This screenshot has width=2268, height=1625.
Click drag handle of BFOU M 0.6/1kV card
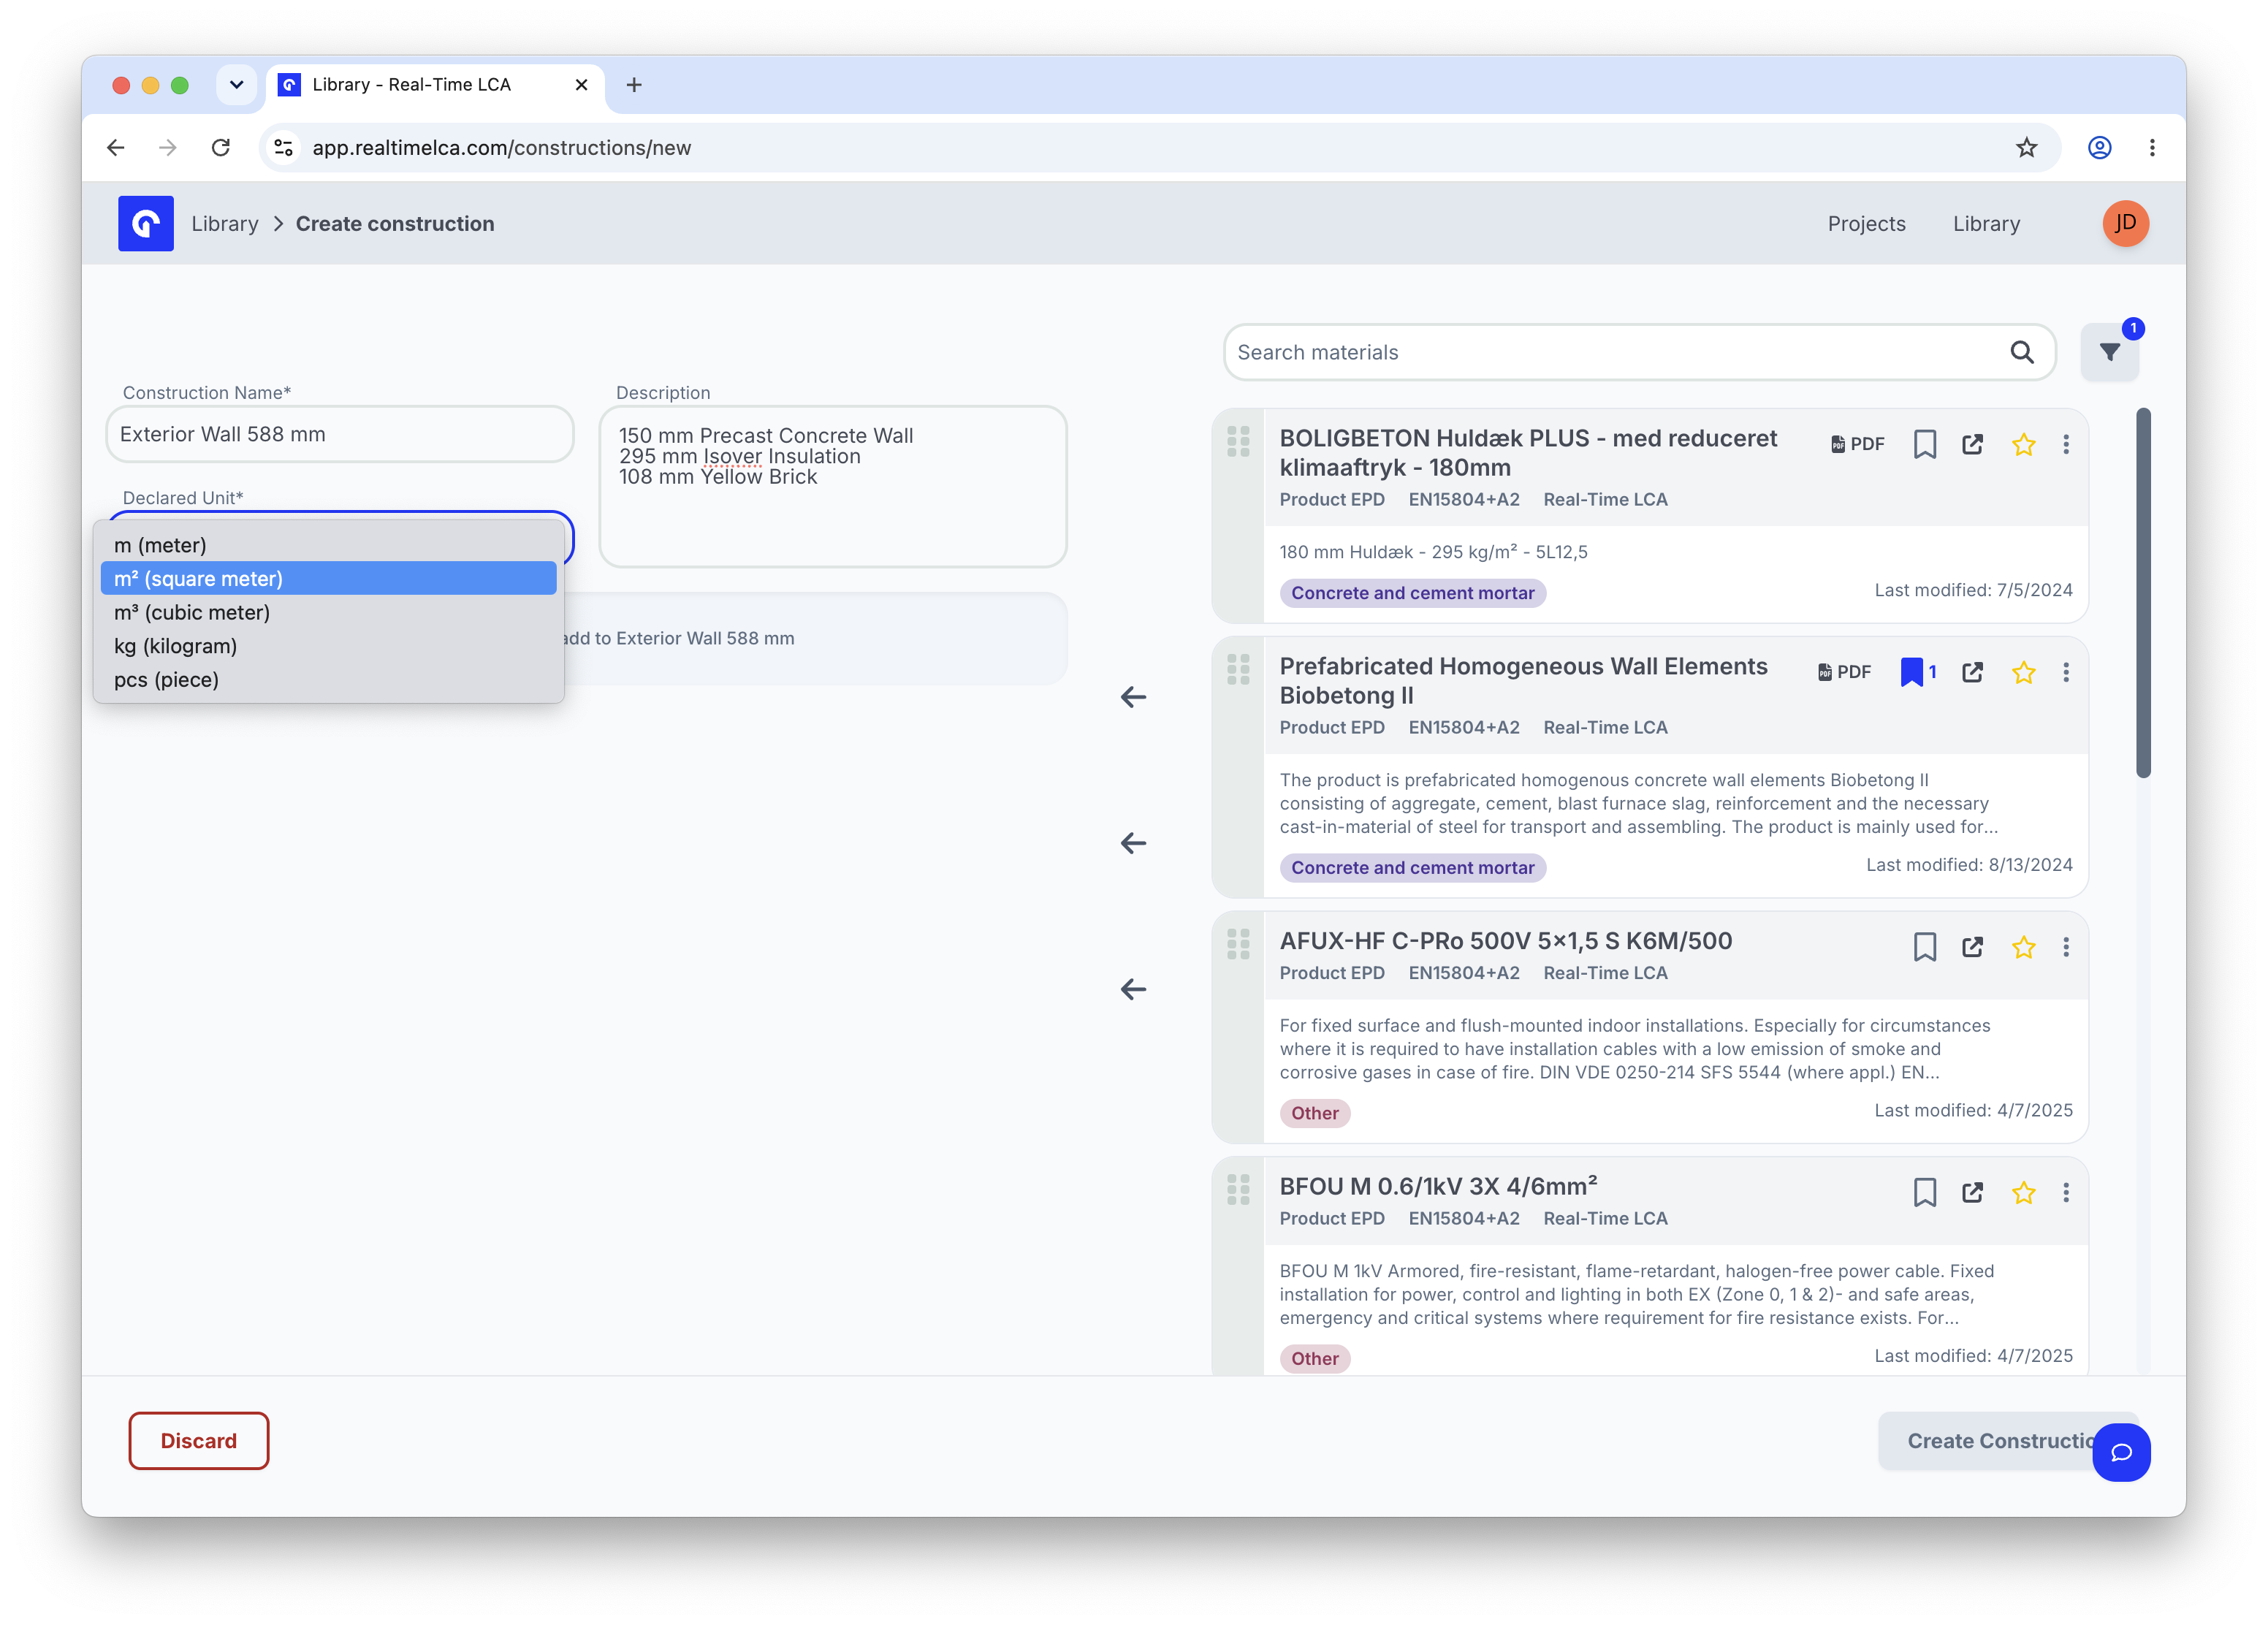tap(1238, 1190)
